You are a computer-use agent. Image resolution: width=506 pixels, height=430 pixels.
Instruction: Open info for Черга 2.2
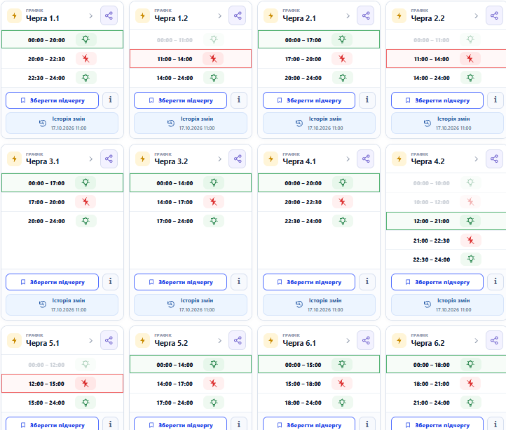495,100
